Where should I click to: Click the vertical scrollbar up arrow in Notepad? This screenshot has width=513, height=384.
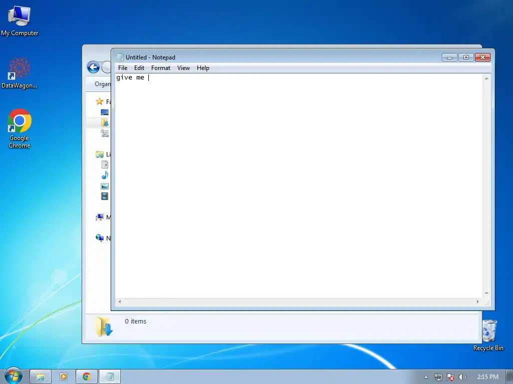[486, 78]
